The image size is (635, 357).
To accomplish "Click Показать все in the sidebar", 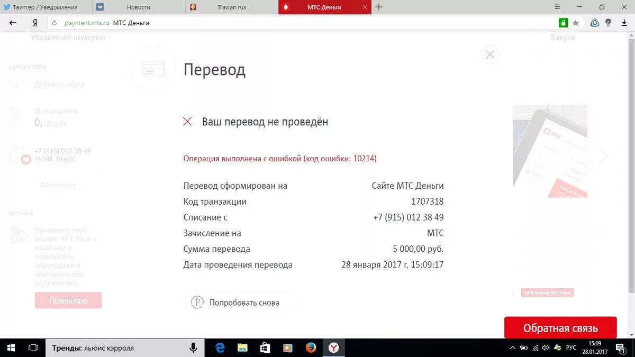I will 58,185.
